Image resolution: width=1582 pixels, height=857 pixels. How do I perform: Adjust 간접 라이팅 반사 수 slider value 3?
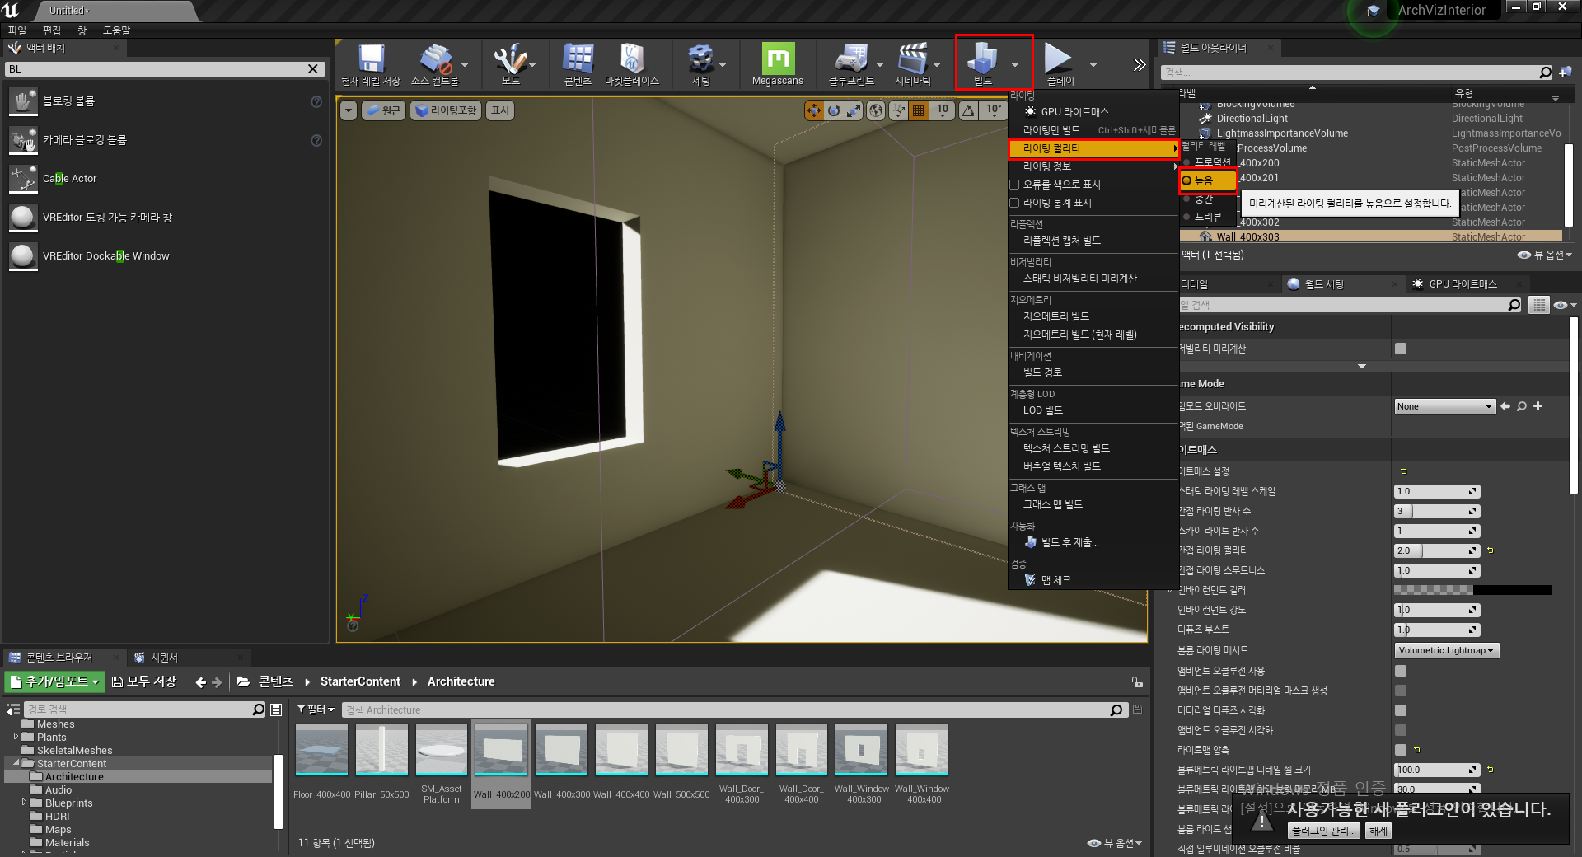point(1437,511)
